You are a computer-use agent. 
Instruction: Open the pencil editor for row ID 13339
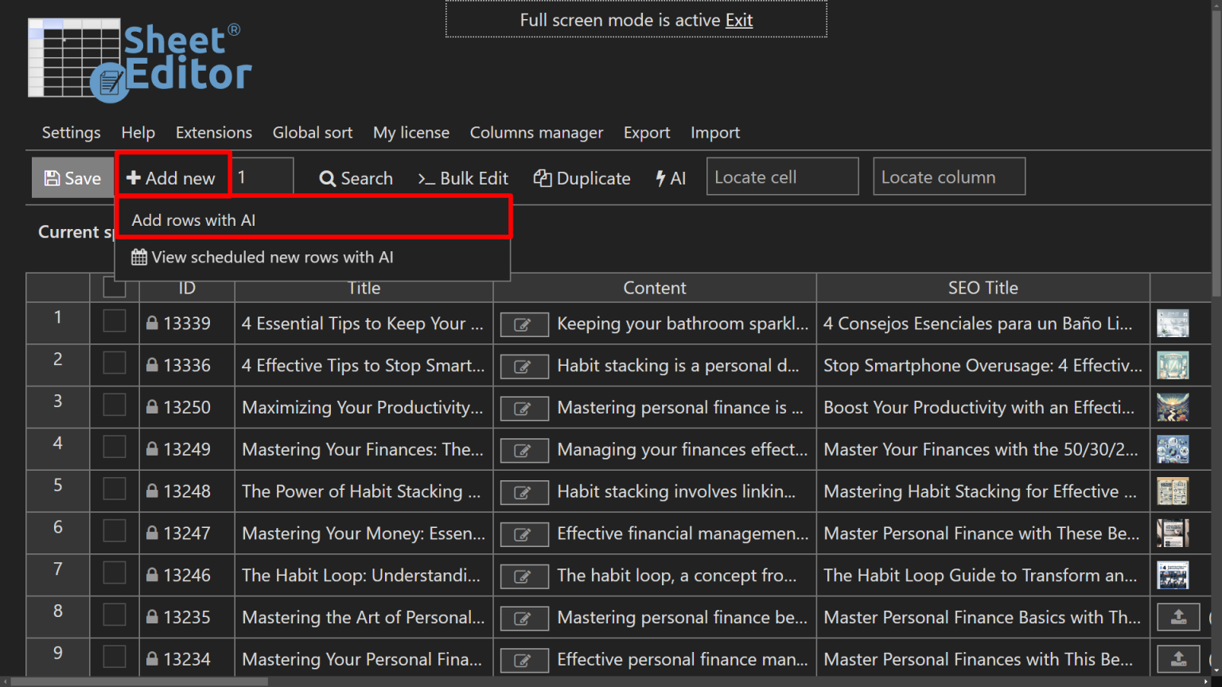click(523, 324)
